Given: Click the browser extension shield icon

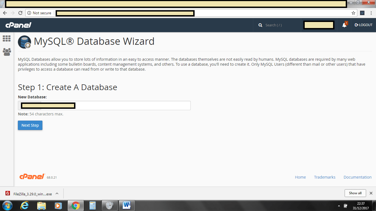Looking at the screenshot, I should tap(363, 13).
